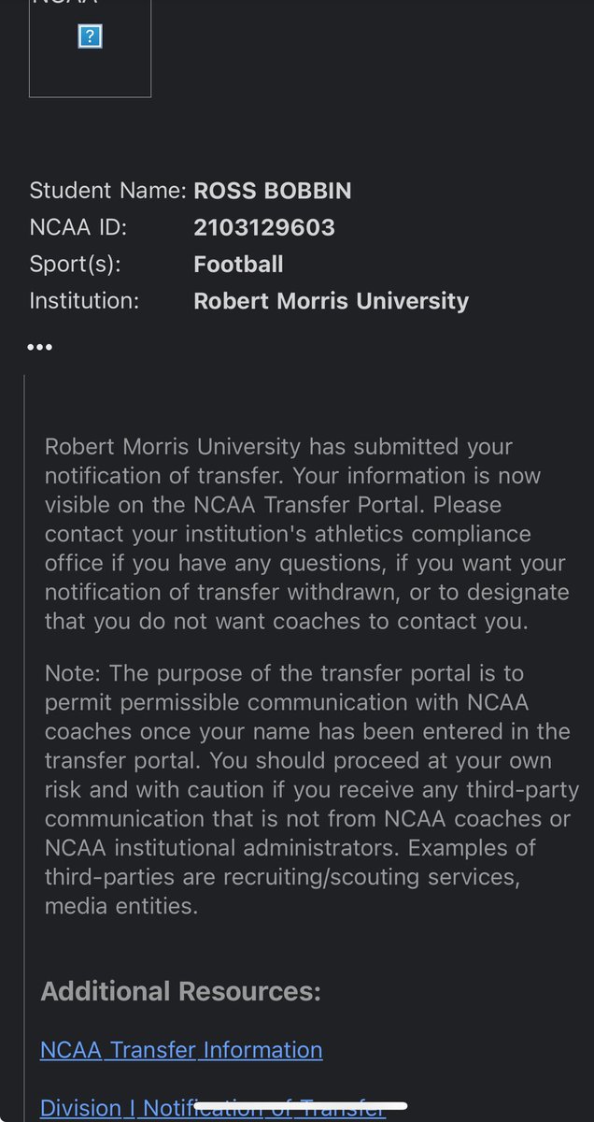Tap the Additional Resources heading
594x1122 pixels.
180,992
